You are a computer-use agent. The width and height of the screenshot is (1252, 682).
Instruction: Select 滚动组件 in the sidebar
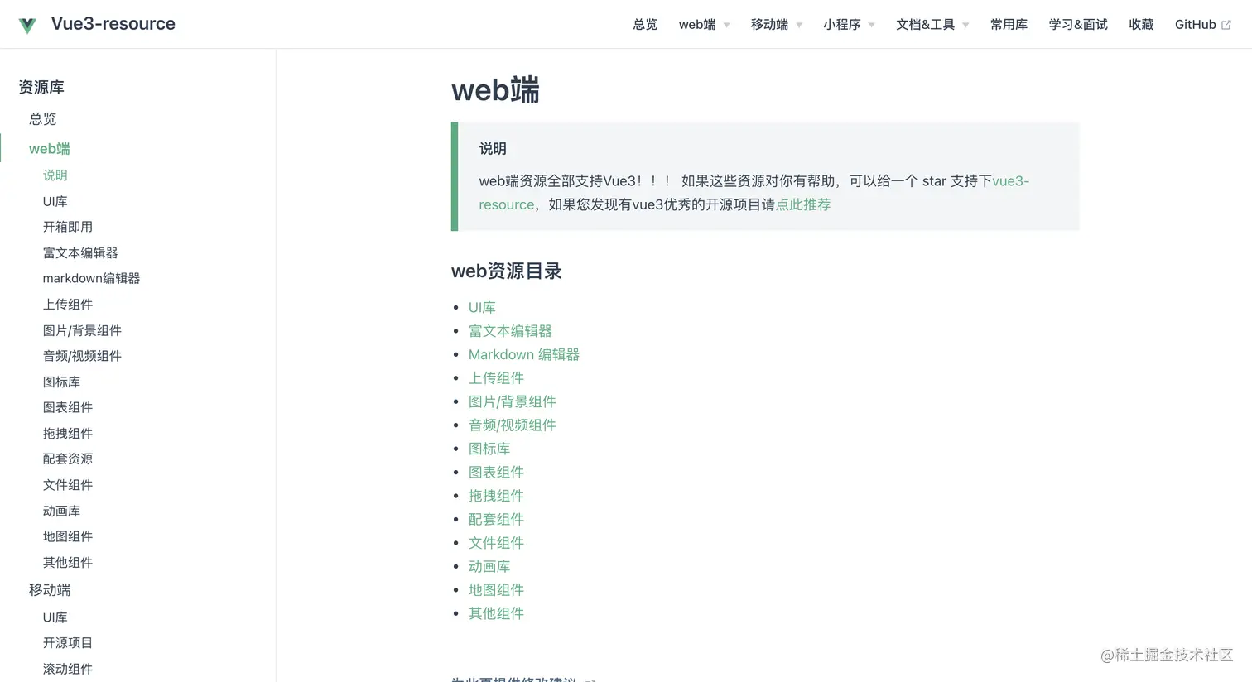(x=68, y=669)
